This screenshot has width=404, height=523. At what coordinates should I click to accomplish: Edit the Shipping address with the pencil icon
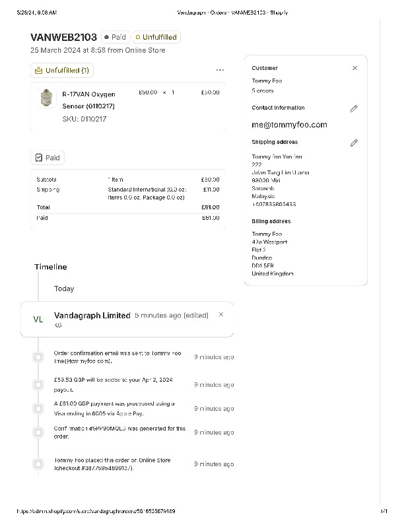coord(354,143)
